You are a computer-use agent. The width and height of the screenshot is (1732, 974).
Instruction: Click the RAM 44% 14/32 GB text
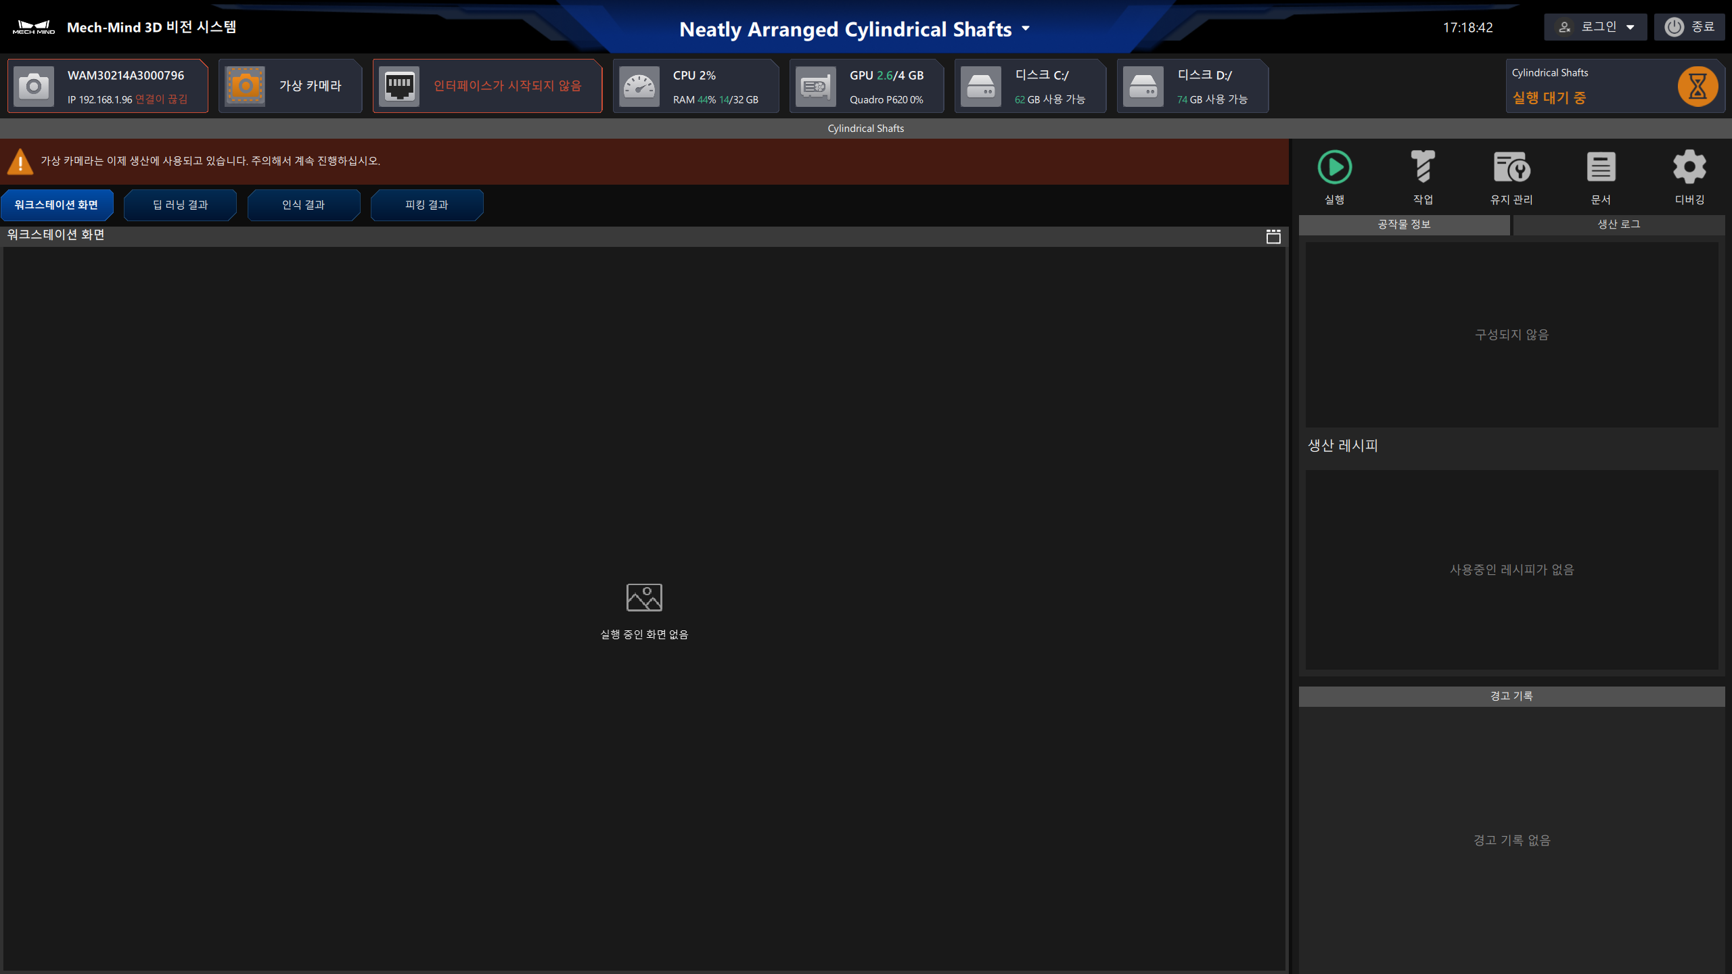(715, 99)
